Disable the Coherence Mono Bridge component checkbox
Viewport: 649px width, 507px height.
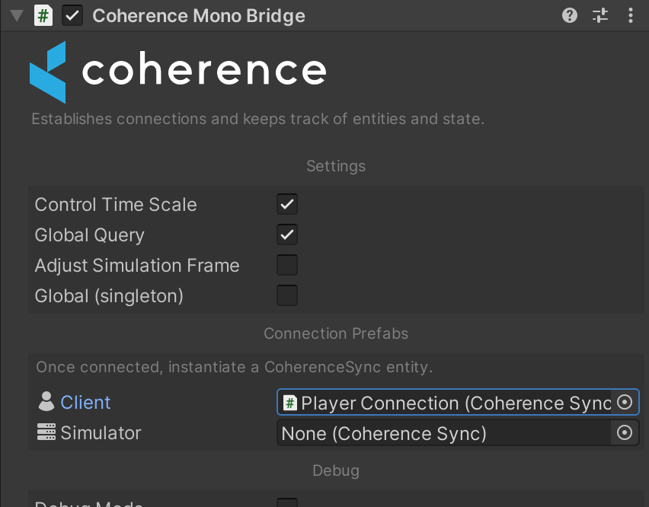[x=72, y=15]
